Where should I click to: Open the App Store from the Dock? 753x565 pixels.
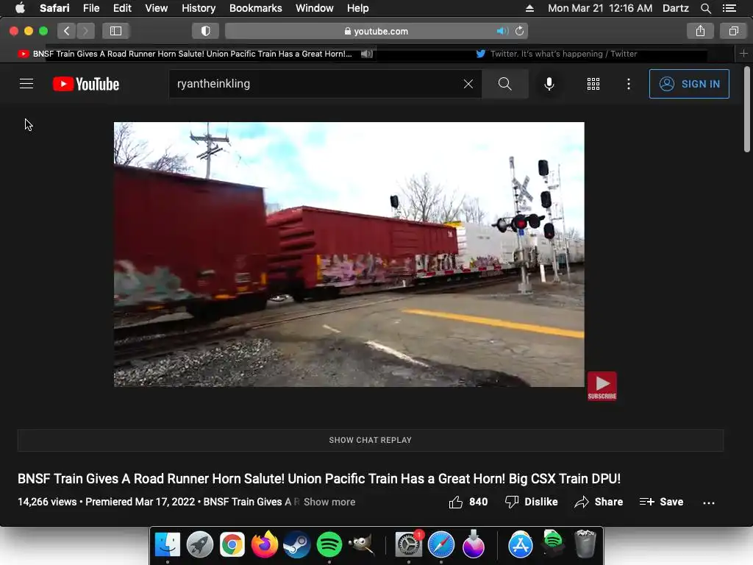[520, 544]
